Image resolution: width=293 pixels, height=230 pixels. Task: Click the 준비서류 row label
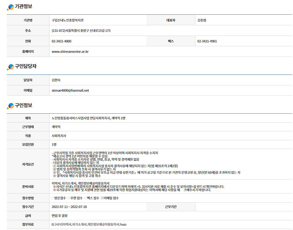tap(28, 187)
